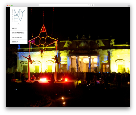The image size is (136, 115).
Task: Open a new tab with the plus button
Action: point(129,6)
